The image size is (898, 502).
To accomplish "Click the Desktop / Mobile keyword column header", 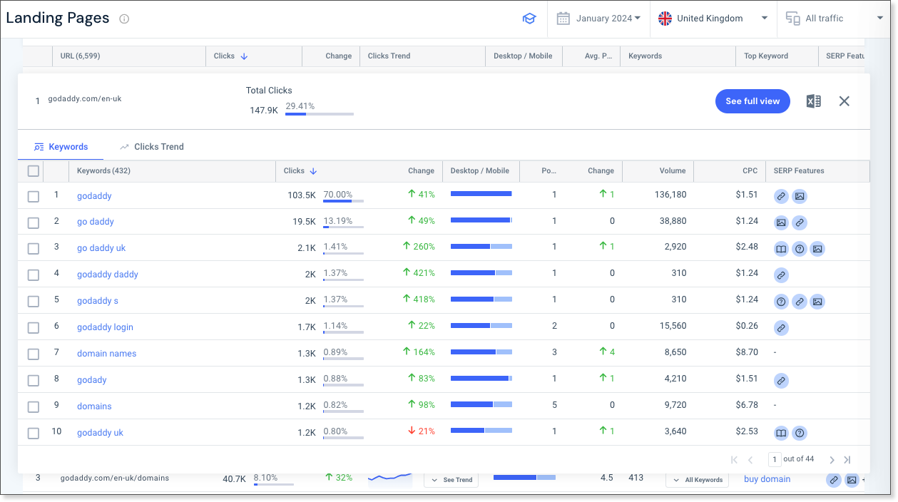I will tap(480, 171).
